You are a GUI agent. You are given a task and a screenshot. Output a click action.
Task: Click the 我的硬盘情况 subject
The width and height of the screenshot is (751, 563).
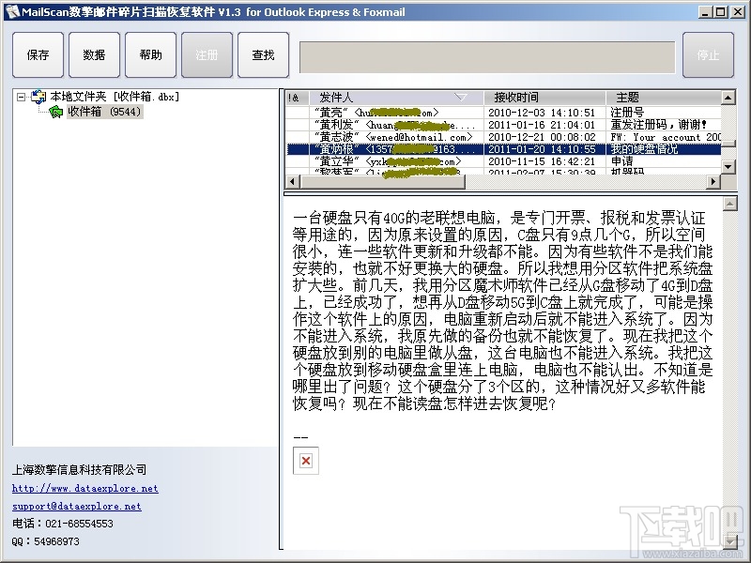pos(644,149)
